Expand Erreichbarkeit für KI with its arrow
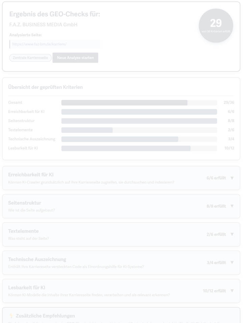 pyautogui.click(x=232, y=178)
